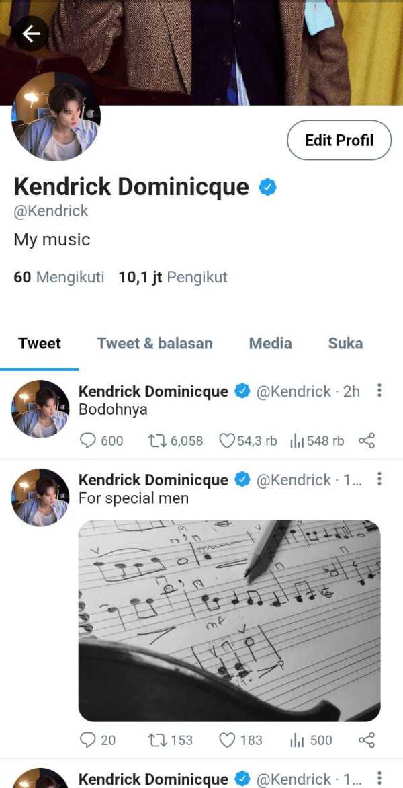This screenshot has width=403, height=788.
Task: Like the "Bodohnya" tweet
Action: click(228, 440)
